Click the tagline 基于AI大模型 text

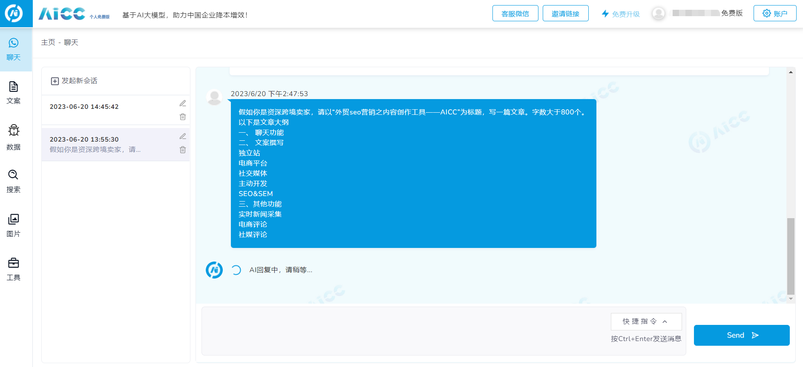185,15
